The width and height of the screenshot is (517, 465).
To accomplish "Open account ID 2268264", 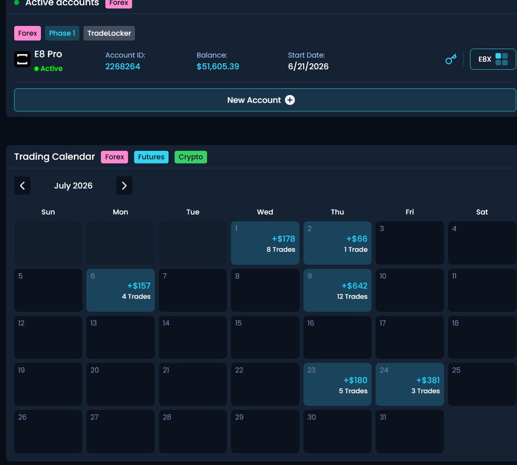I will (123, 66).
